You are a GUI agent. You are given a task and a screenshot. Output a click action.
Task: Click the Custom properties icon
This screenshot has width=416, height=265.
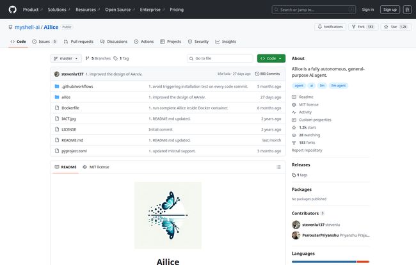(294, 120)
